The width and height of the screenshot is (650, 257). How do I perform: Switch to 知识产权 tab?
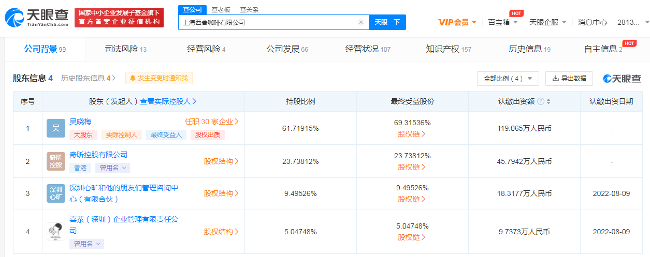click(449, 49)
